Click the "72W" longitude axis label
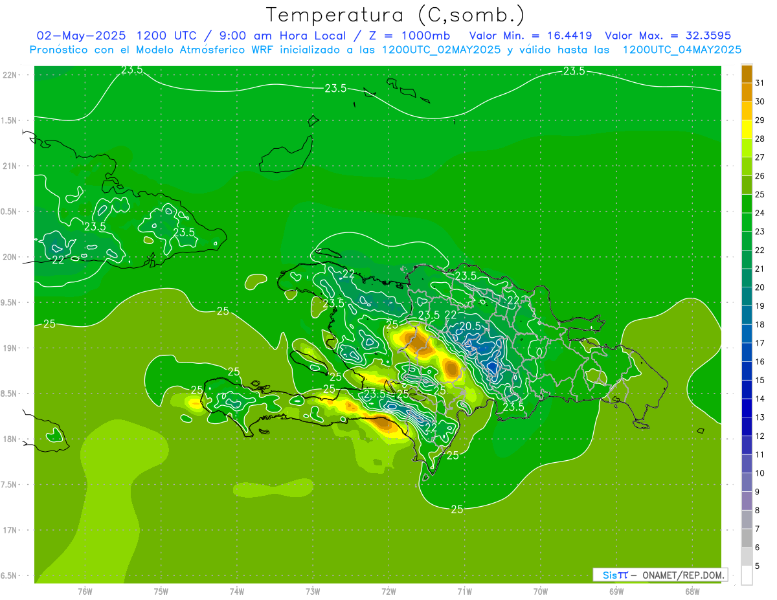This screenshot has height=600, width=777. 388,592
